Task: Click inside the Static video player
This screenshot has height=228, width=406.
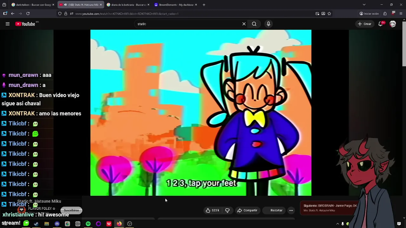Action: tap(201, 113)
